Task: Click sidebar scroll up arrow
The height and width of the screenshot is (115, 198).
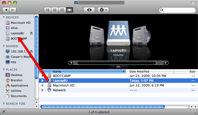Action: (36, 102)
